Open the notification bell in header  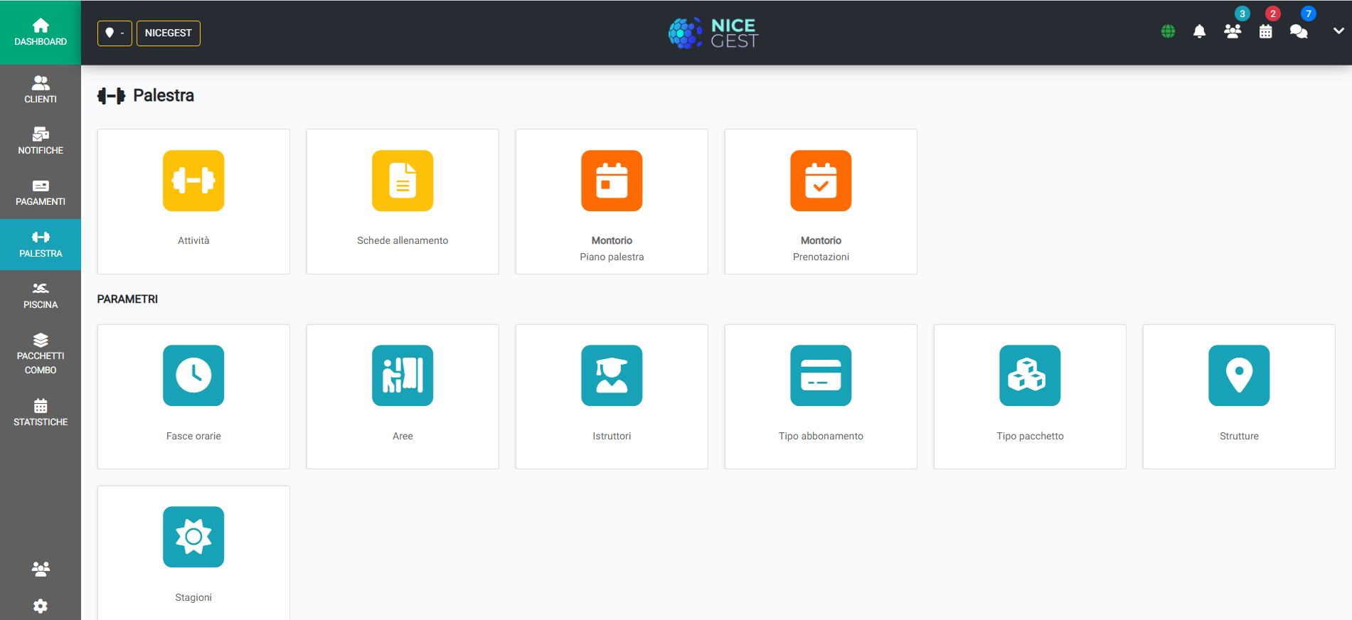click(1199, 31)
